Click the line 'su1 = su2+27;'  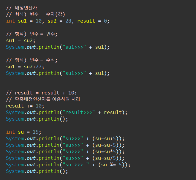(x=25, y=67)
